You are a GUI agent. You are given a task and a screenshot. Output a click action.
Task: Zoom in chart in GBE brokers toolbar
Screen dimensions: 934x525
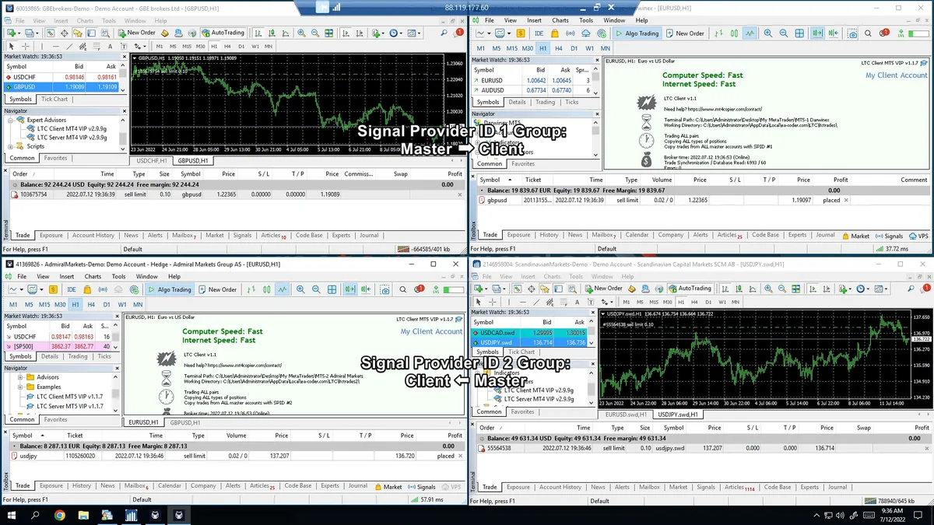(300, 33)
